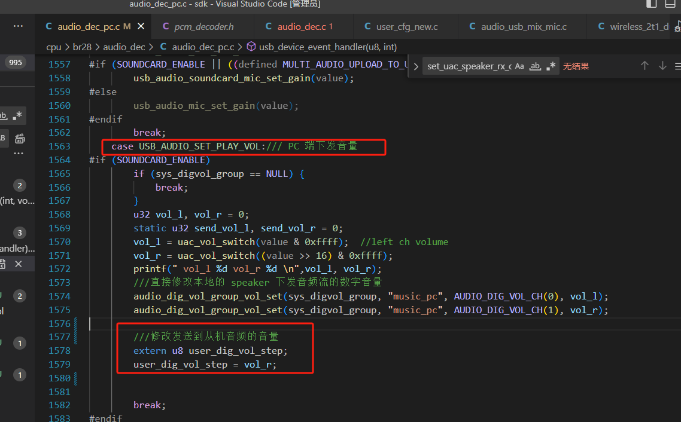
Task: Click the printf statement on line 1572
Action: coord(257,269)
